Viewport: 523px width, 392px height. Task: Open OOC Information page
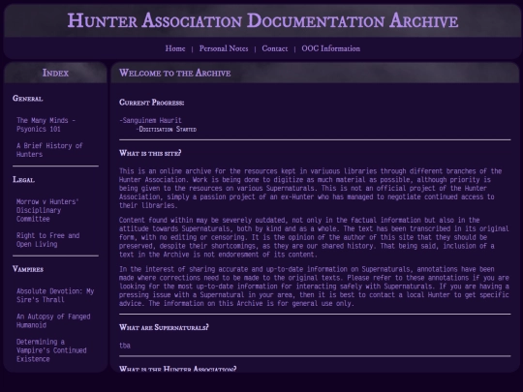pos(330,48)
